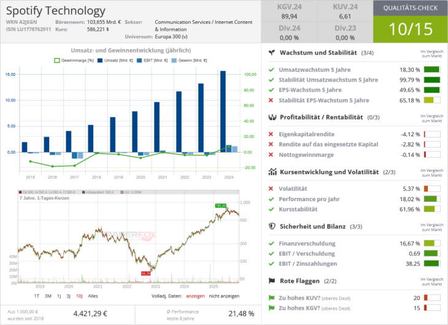Click the red X beside Eigenkapitalrendite

271,134
